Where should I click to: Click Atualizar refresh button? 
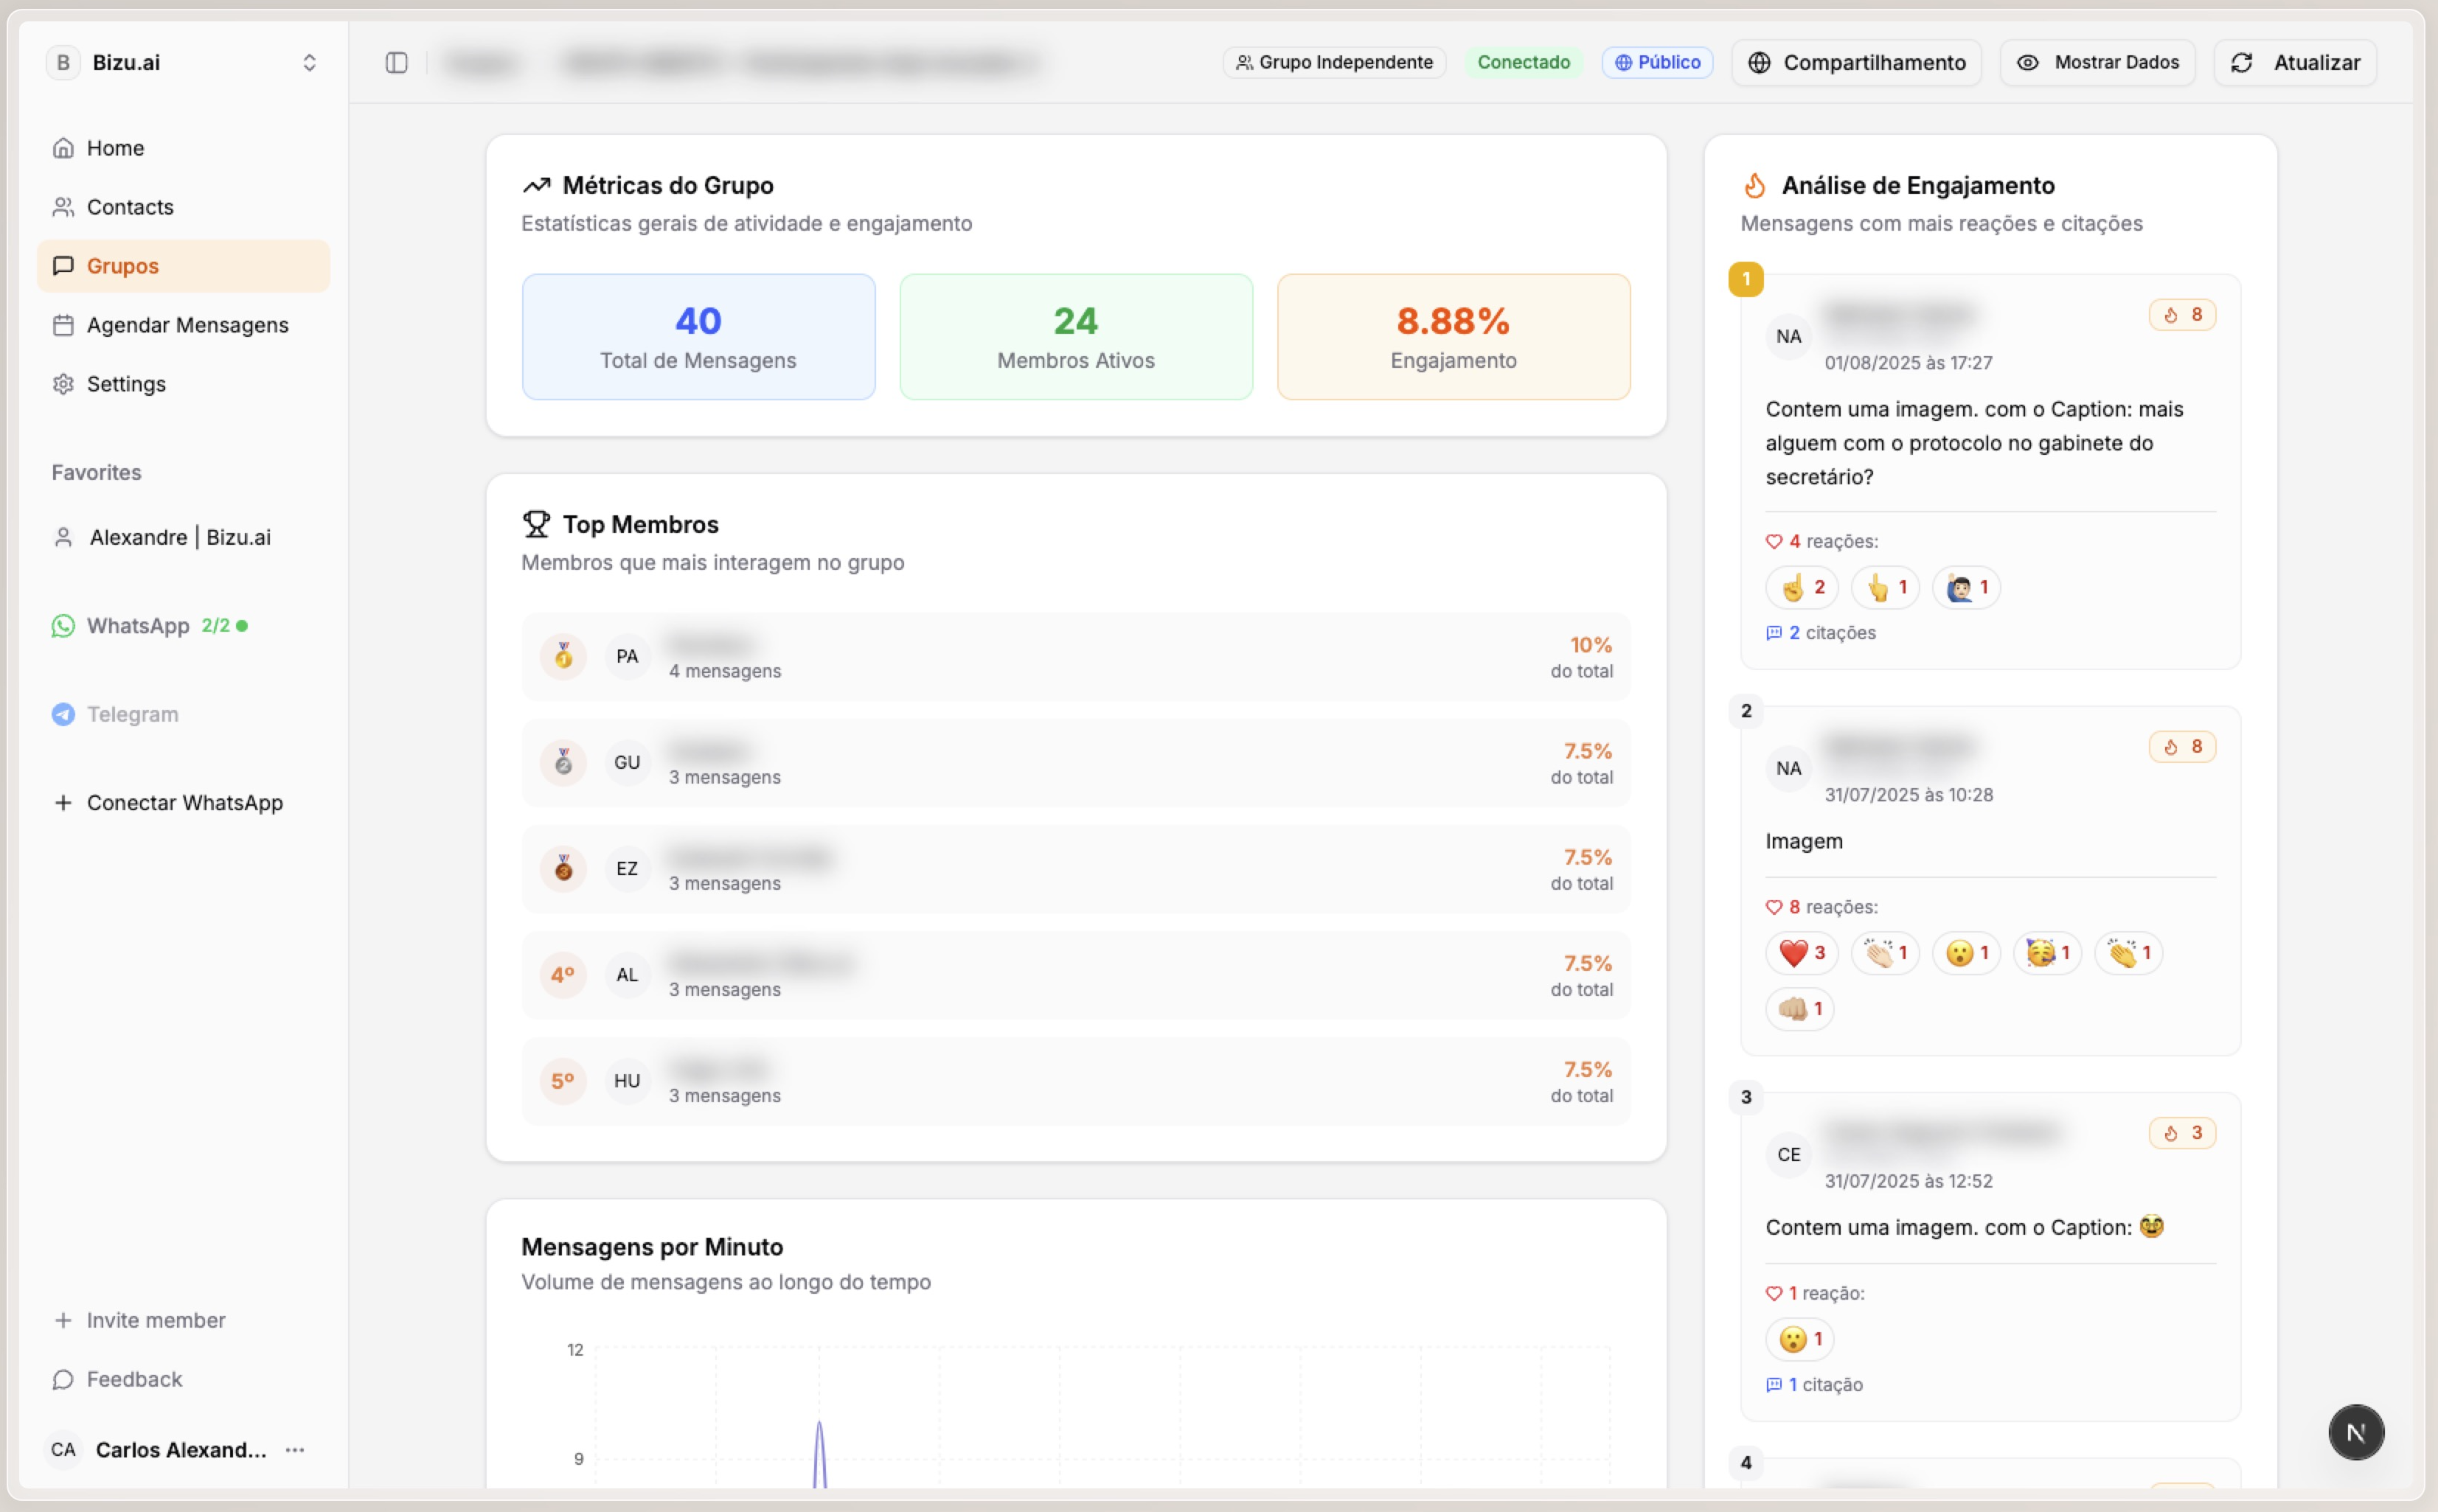pos(2295,62)
